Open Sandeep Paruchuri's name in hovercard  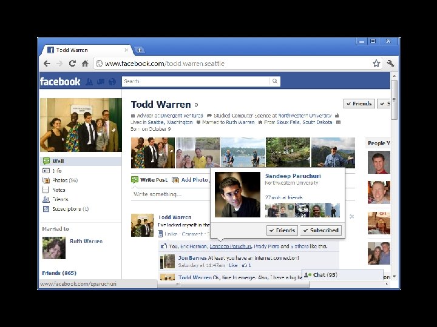[293, 176]
